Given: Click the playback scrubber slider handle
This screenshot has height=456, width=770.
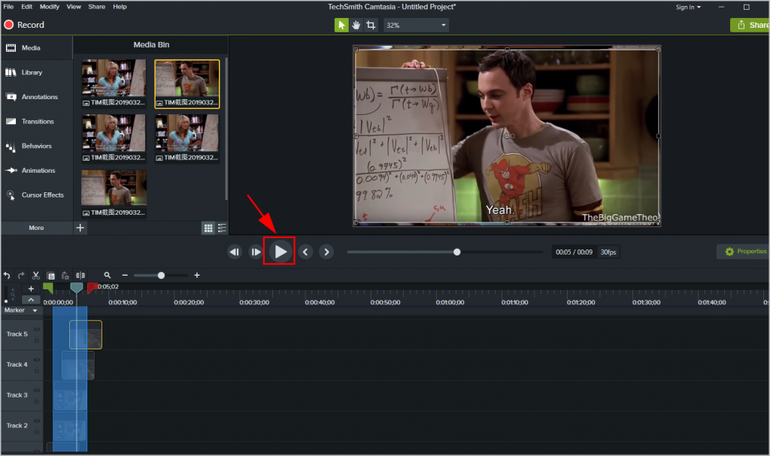Looking at the screenshot, I should click(457, 252).
